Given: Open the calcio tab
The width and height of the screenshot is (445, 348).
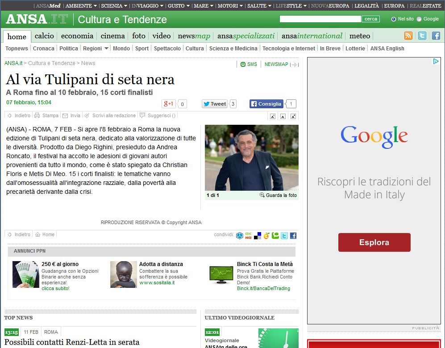Looking at the screenshot, I should tap(44, 36).
